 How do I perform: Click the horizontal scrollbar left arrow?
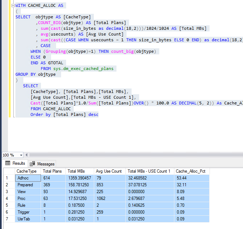(27, 155)
